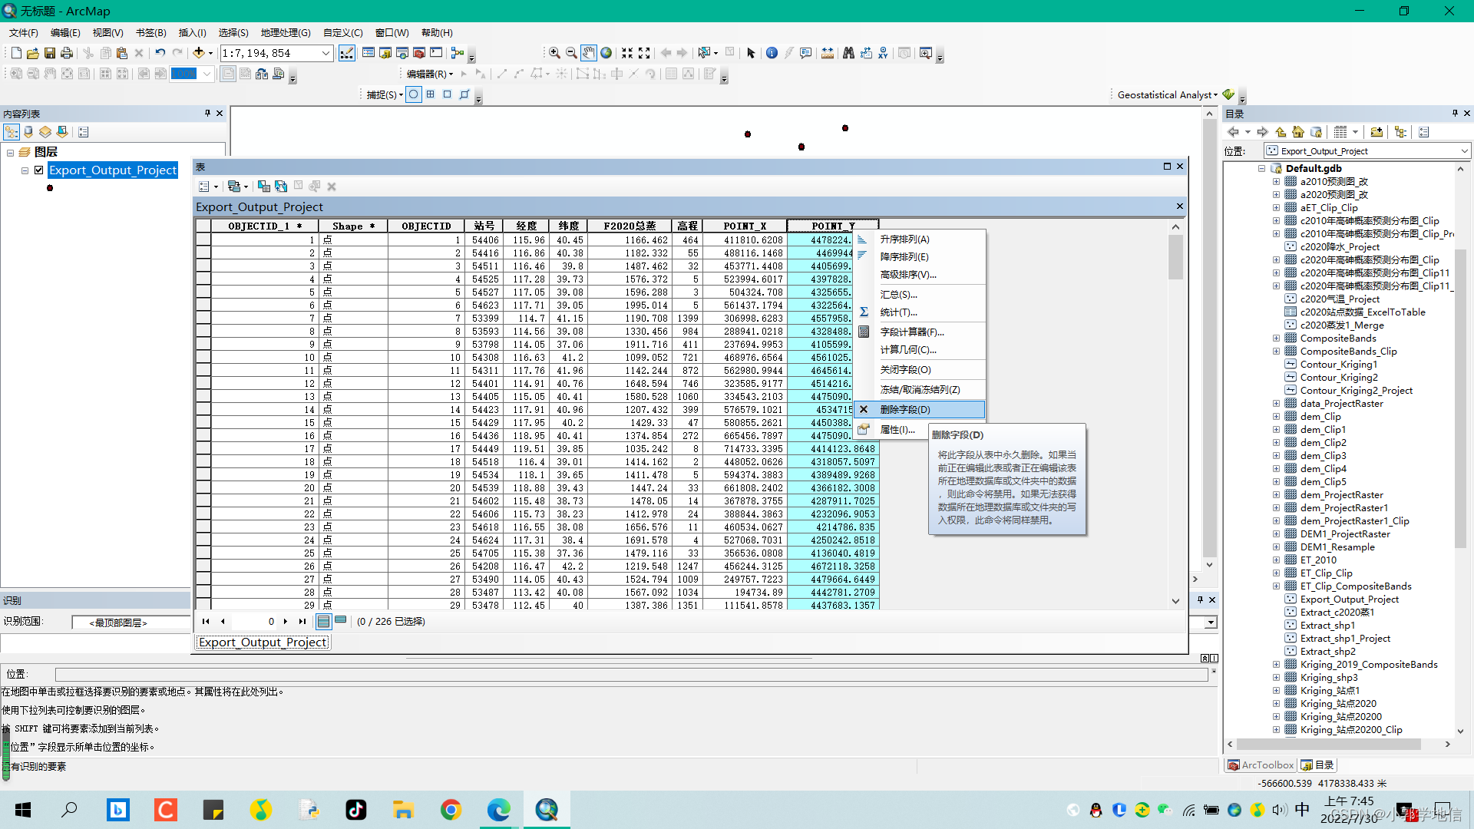Open the ArcToolbox window icon
This screenshot has width=1474, height=829.
[419, 53]
